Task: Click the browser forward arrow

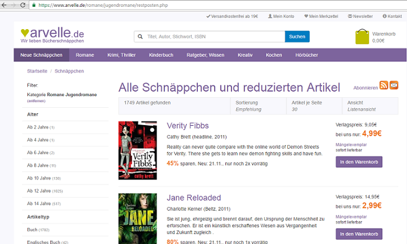Action: coord(13,5)
